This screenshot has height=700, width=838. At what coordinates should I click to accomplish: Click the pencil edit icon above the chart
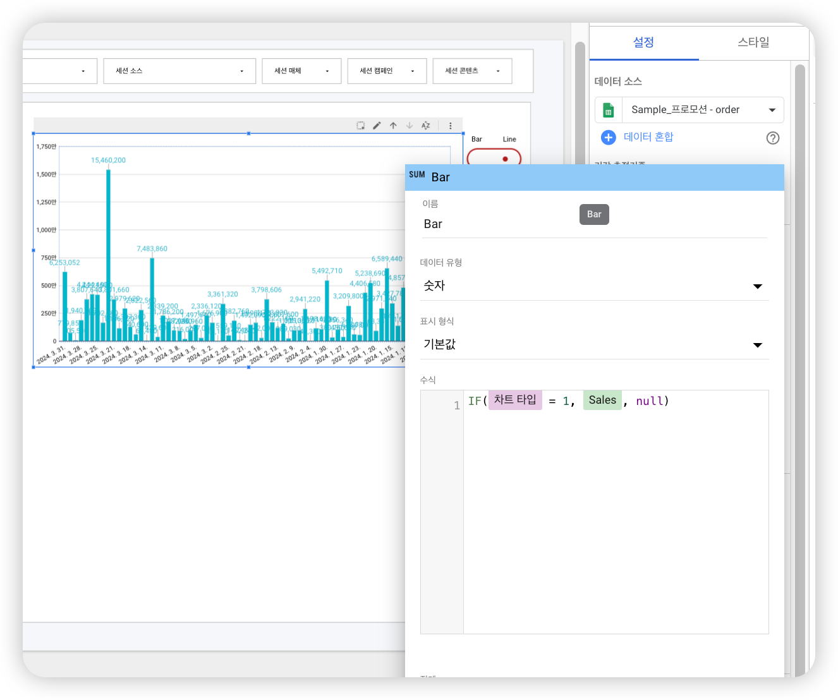point(377,126)
